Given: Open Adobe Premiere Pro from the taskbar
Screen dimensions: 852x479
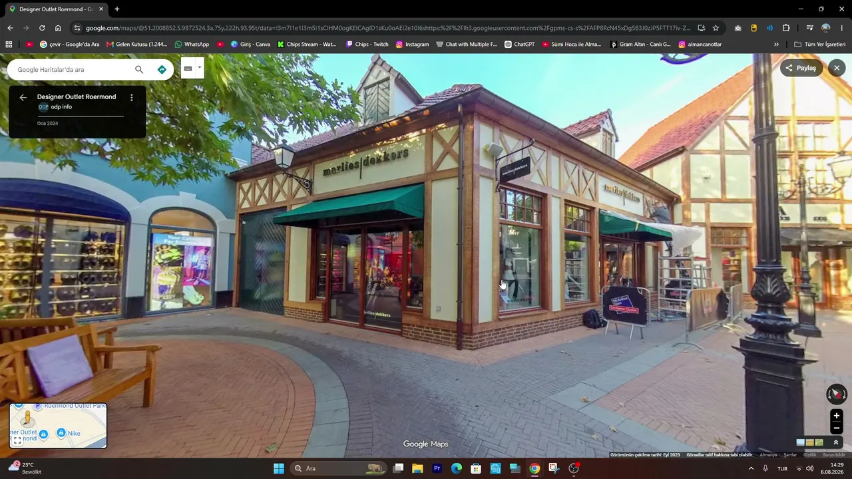Looking at the screenshot, I should [x=437, y=468].
